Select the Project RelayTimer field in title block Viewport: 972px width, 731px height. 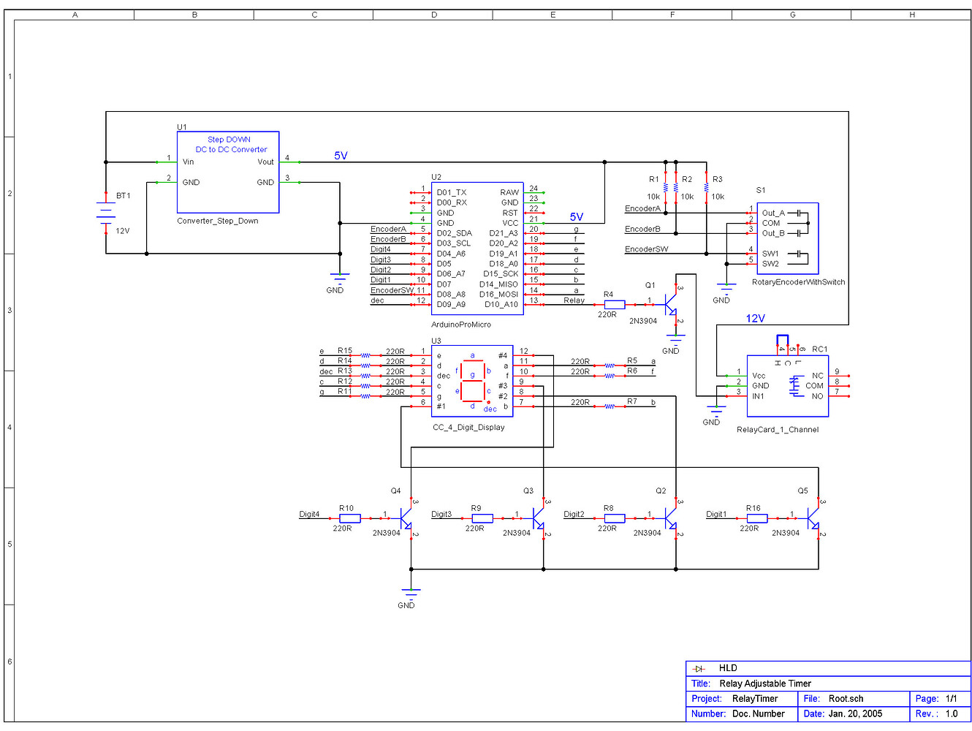coord(754,698)
